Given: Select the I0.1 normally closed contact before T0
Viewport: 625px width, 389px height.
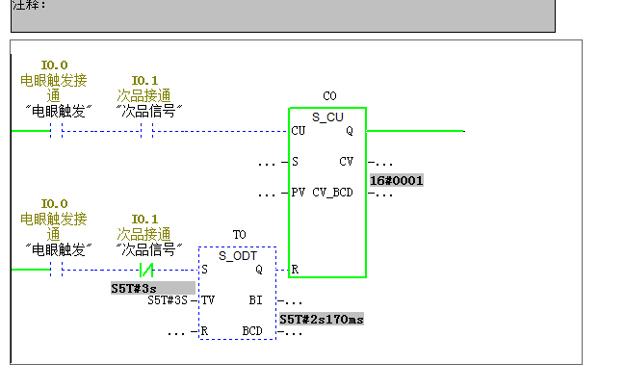Looking at the screenshot, I should click(148, 271).
